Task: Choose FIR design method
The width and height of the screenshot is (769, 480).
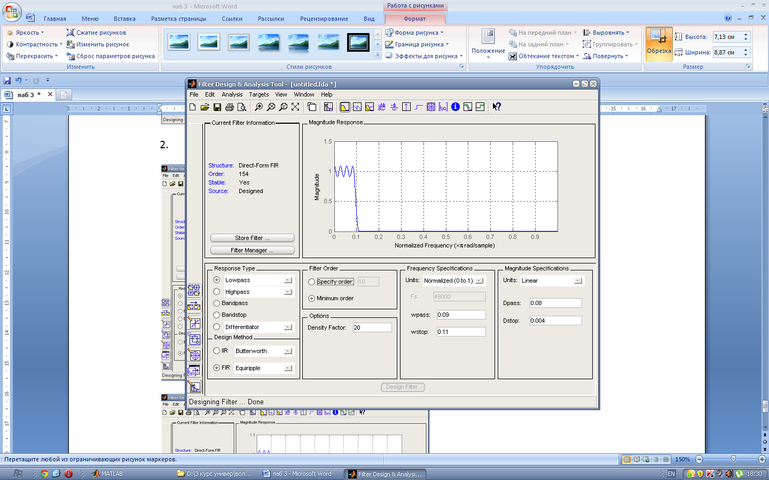Action: pos(217,368)
